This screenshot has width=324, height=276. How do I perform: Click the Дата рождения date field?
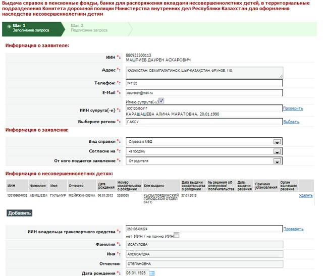click(136, 273)
